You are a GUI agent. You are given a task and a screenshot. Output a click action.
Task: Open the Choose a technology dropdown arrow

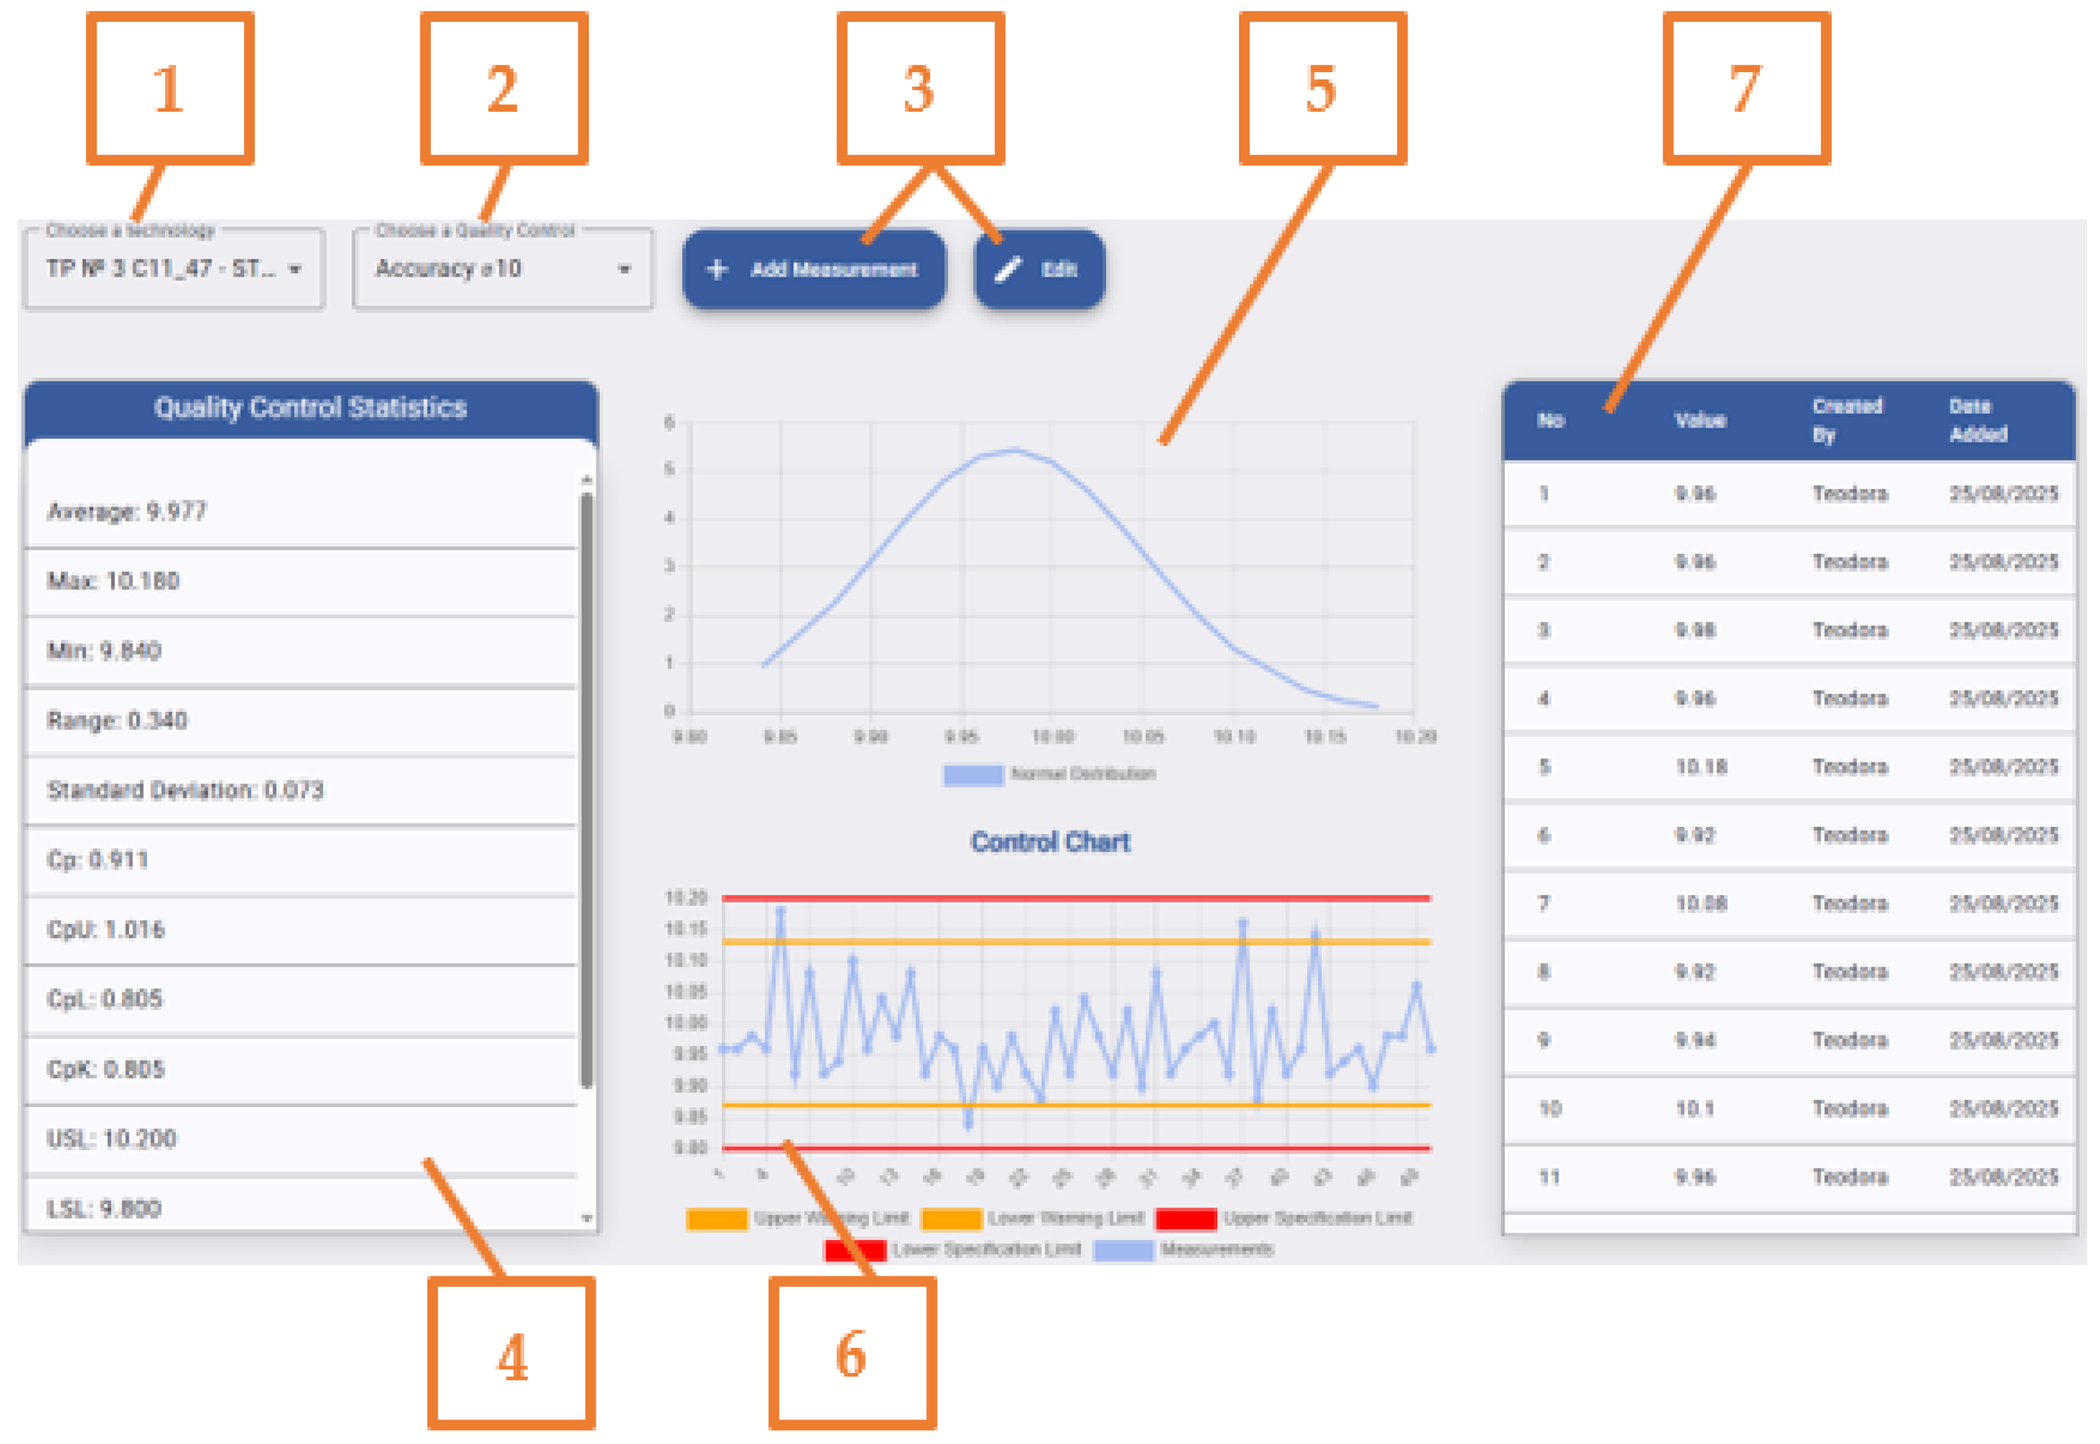click(295, 269)
